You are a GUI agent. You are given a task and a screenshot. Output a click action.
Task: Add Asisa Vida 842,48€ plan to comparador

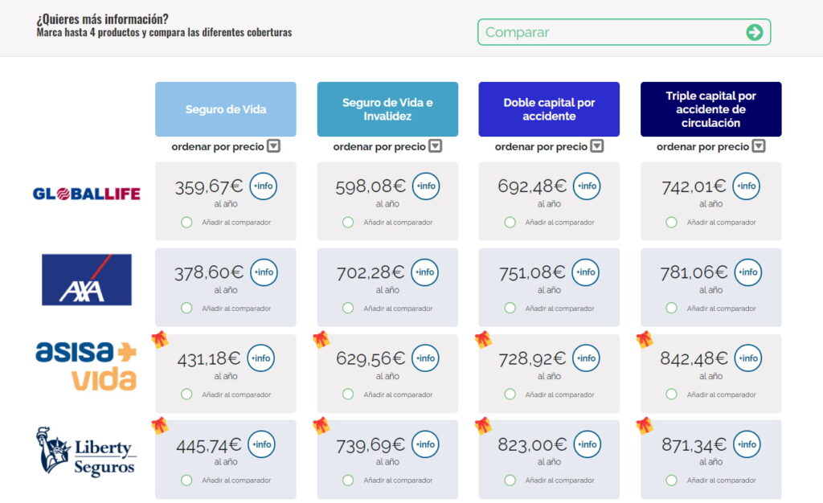(671, 394)
